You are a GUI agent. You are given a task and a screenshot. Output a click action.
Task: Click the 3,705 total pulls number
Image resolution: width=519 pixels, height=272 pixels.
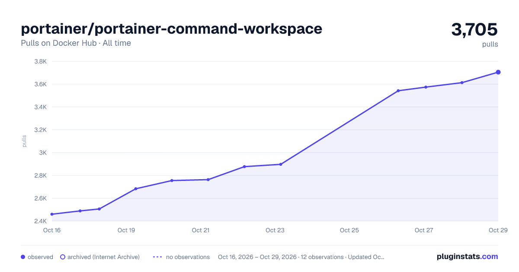click(474, 30)
